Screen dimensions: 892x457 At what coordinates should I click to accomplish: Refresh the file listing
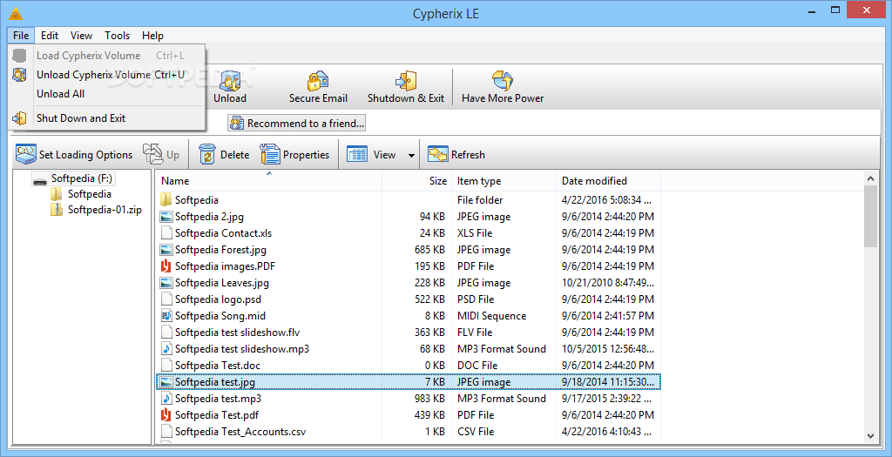point(456,155)
